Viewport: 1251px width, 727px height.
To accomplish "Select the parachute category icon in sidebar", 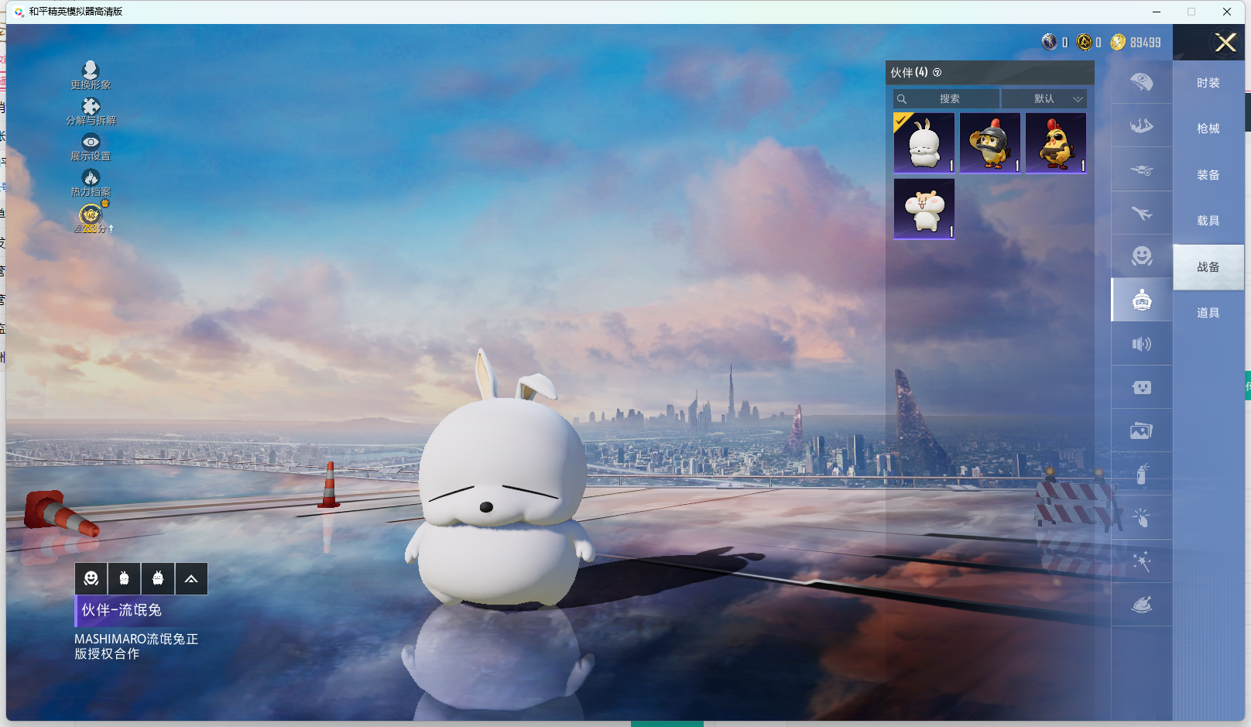I will click(1141, 81).
